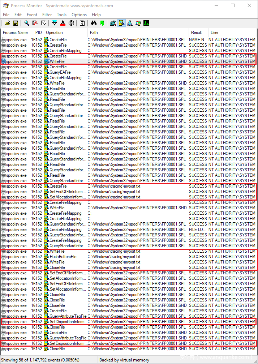Click the Operation column header

(x=66, y=33)
